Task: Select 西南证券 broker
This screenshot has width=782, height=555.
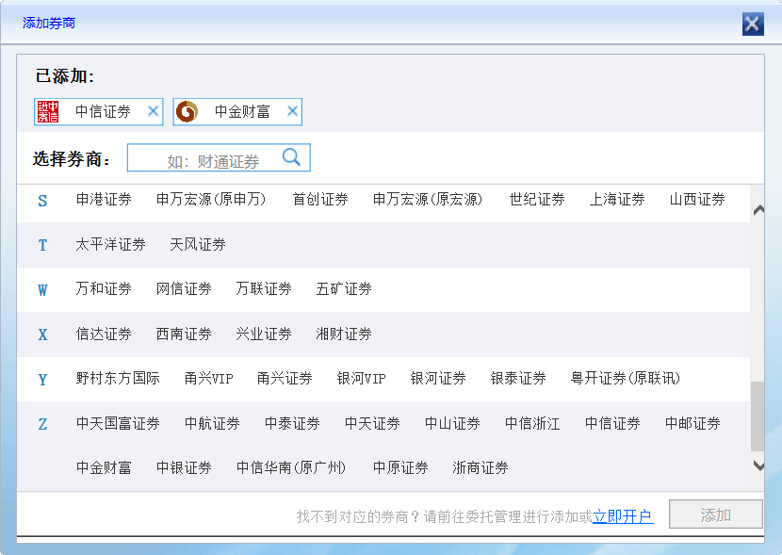Action: click(184, 334)
